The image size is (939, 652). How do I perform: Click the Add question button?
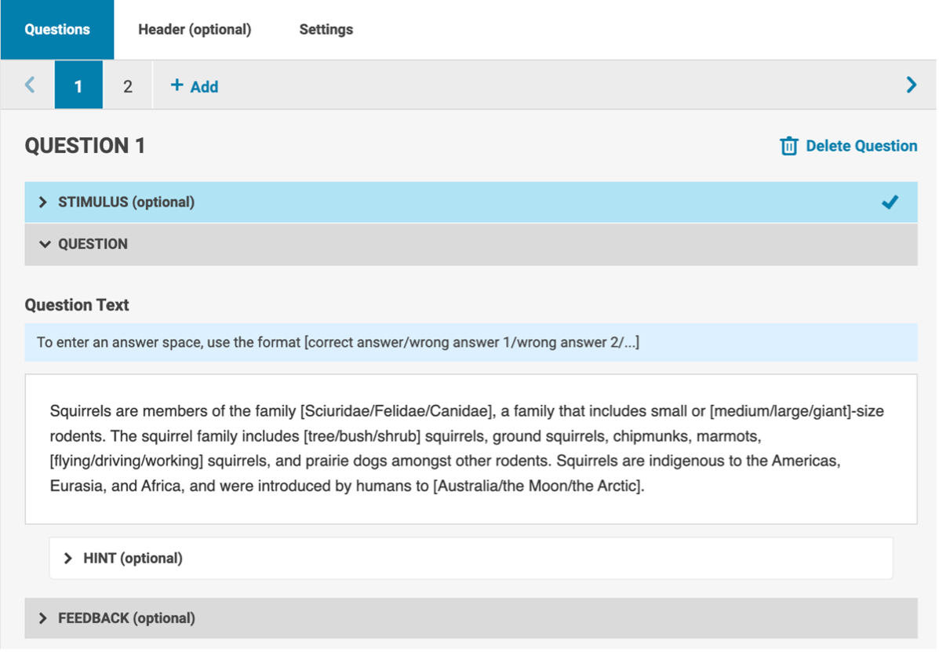point(195,86)
